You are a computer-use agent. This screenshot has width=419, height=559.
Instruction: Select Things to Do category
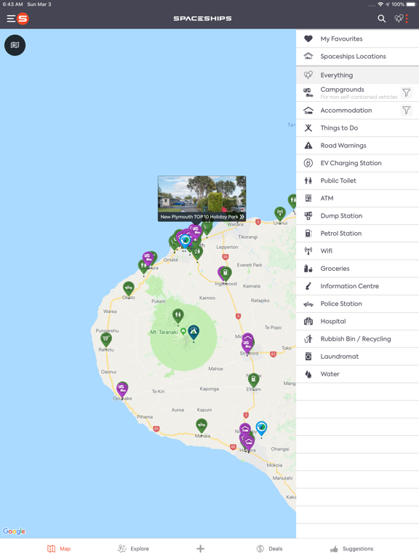357,128
